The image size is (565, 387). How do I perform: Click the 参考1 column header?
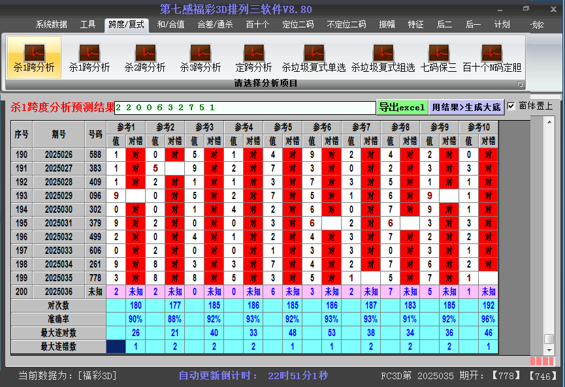126,127
